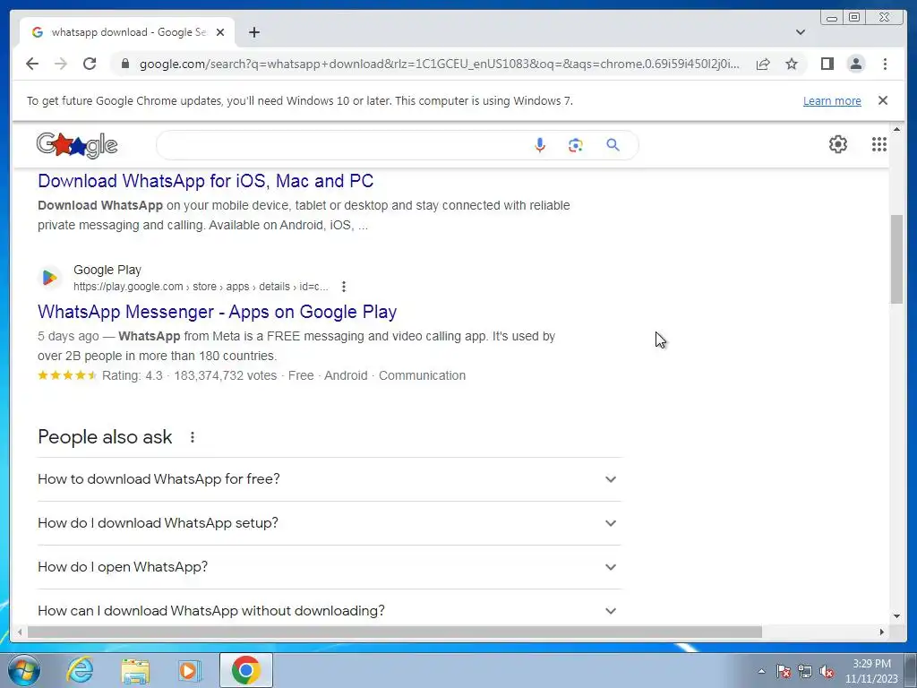Go back to the previous page

[x=32, y=64]
